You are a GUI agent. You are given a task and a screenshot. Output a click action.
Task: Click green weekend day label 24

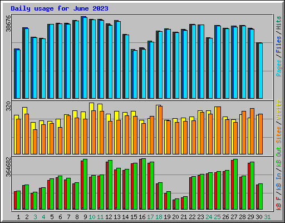tap(209, 217)
